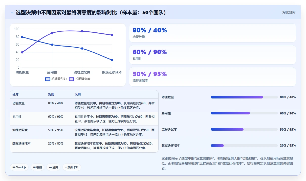Viewport: 306px width, 181px height.
Task: Click the 流程适配度 x-axis label on chart
Action: point(82,72)
